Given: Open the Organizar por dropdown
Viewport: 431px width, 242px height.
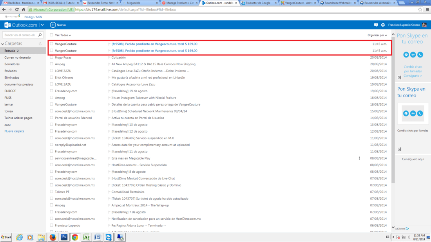Looking at the screenshot, I should [377, 35].
